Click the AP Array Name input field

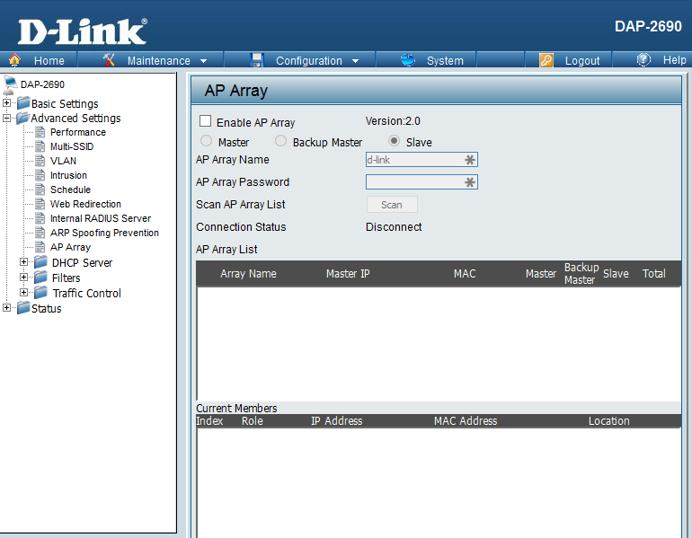click(x=421, y=160)
